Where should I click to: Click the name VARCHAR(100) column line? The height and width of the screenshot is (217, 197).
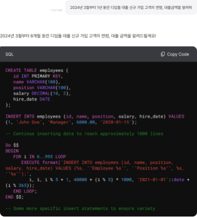(x=36, y=82)
